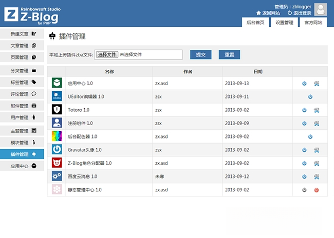The width and height of the screenshot is (334, 238).
Task: Open 应用中心 in sidebar
Action: pos(22,166)
